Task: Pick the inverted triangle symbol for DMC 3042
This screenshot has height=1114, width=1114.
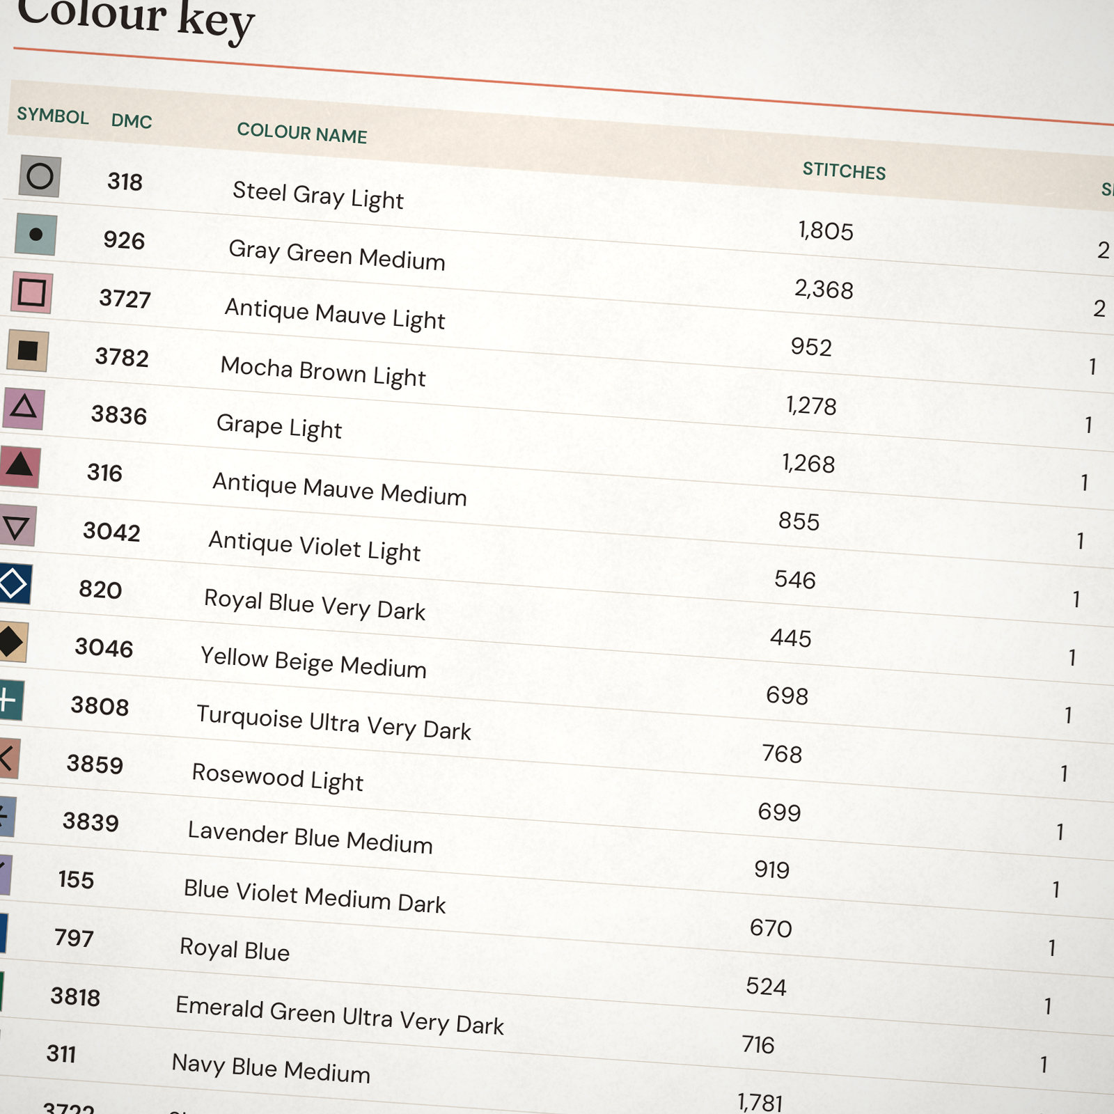Action: (16, 525)
